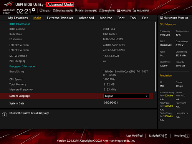This screenshot has width=192, height=144.
Task: Click the Hardware Monitor panel icon
Action: tap(161, 18)
